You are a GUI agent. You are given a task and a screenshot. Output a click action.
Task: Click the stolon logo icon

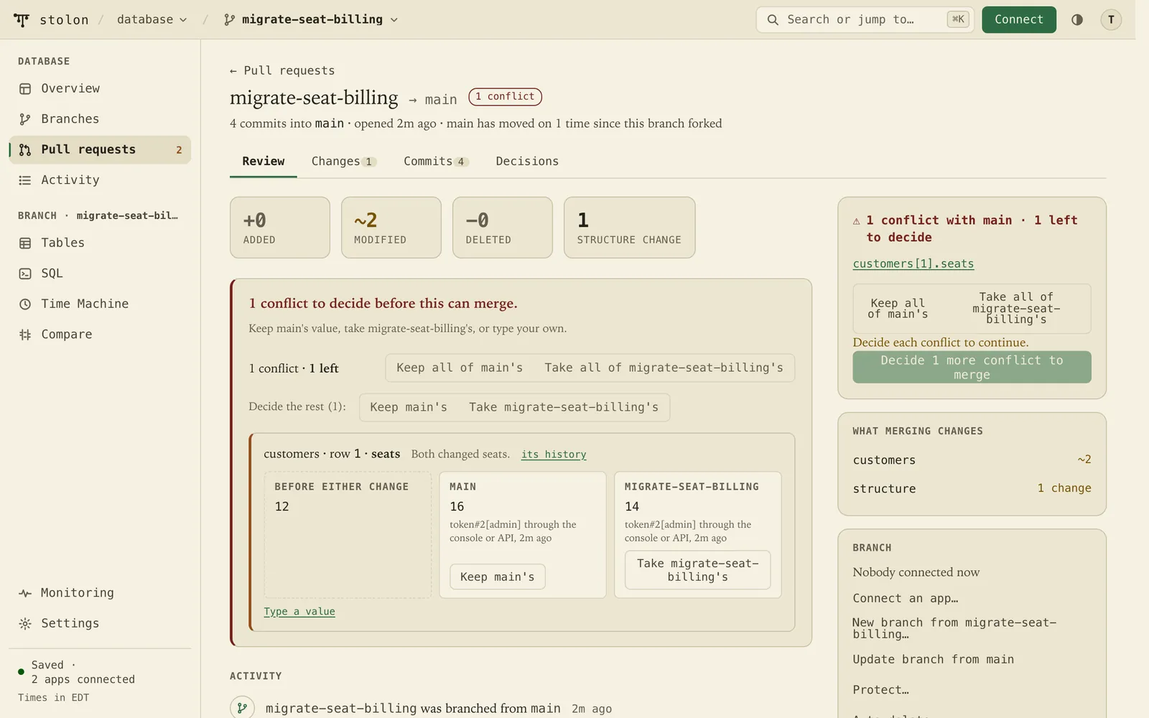click(x=22, y=19)
